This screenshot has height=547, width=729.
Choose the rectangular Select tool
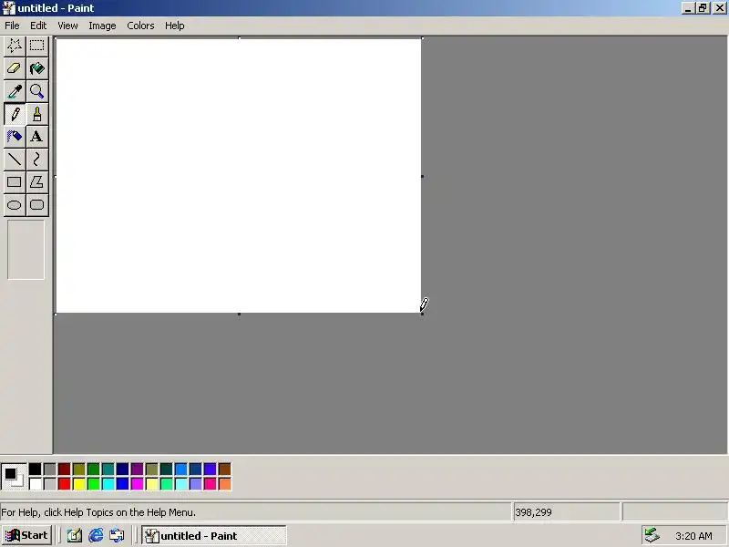pyautogui.click(x=36, y=46)
